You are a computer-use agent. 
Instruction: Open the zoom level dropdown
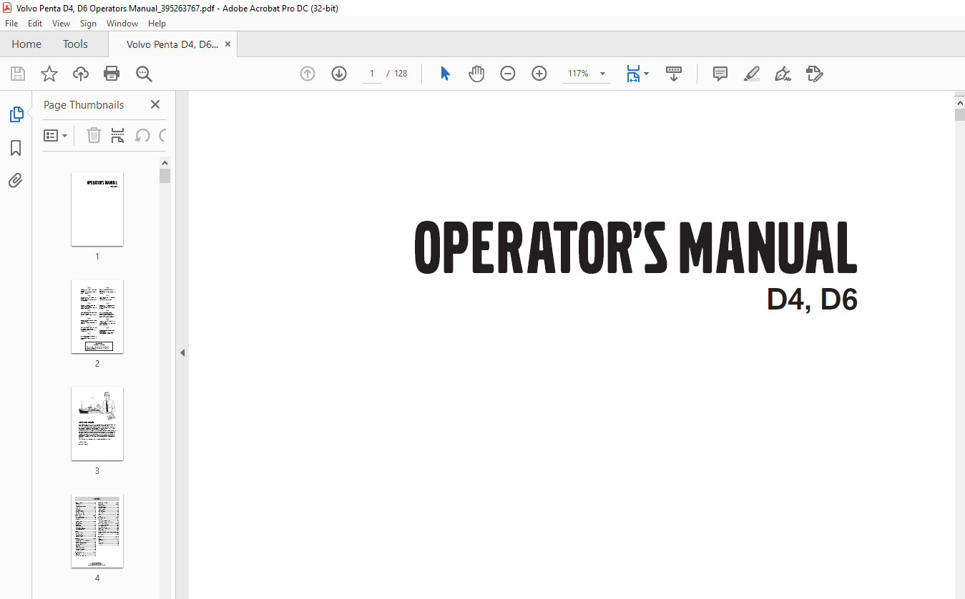click(602, 74)
